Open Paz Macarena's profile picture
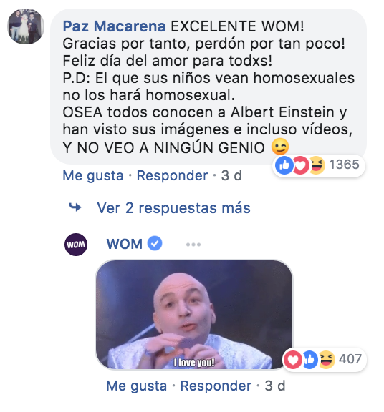This screenshot has height=412, width=384. pos(26,26)
